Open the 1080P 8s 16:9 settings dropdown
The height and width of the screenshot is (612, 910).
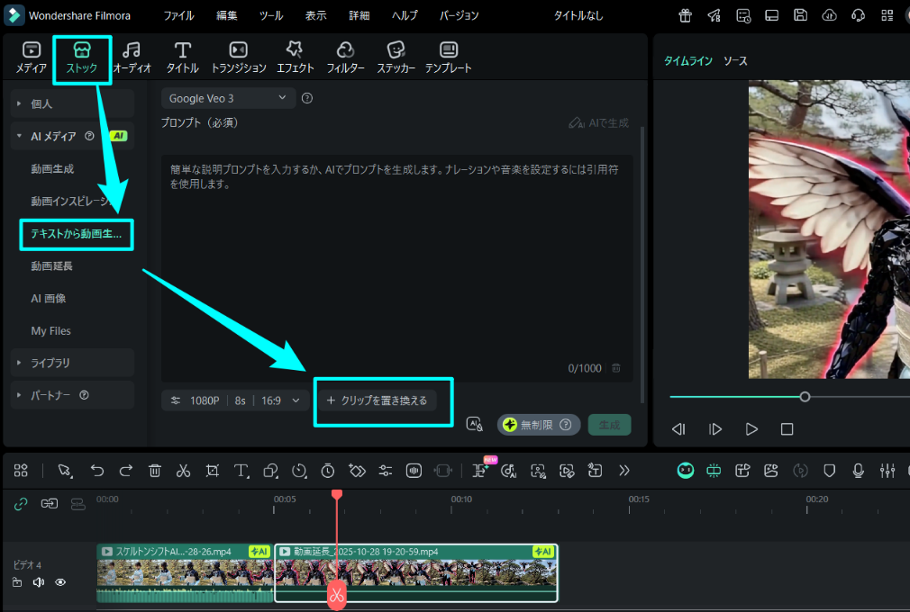point(235,400)
